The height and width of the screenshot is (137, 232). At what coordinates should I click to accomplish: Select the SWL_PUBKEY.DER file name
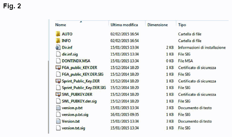(x=77, y=94)
